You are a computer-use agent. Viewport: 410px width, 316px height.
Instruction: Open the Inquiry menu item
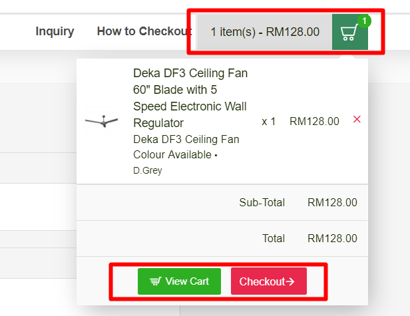[x=55, y=31]
